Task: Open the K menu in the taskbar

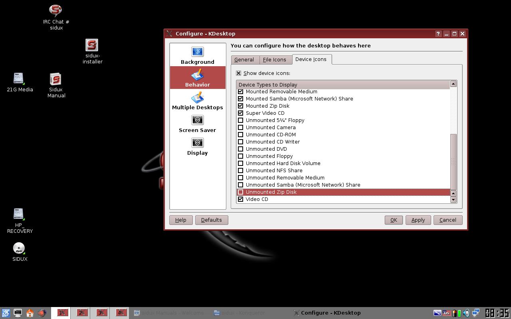Action: 6,313
